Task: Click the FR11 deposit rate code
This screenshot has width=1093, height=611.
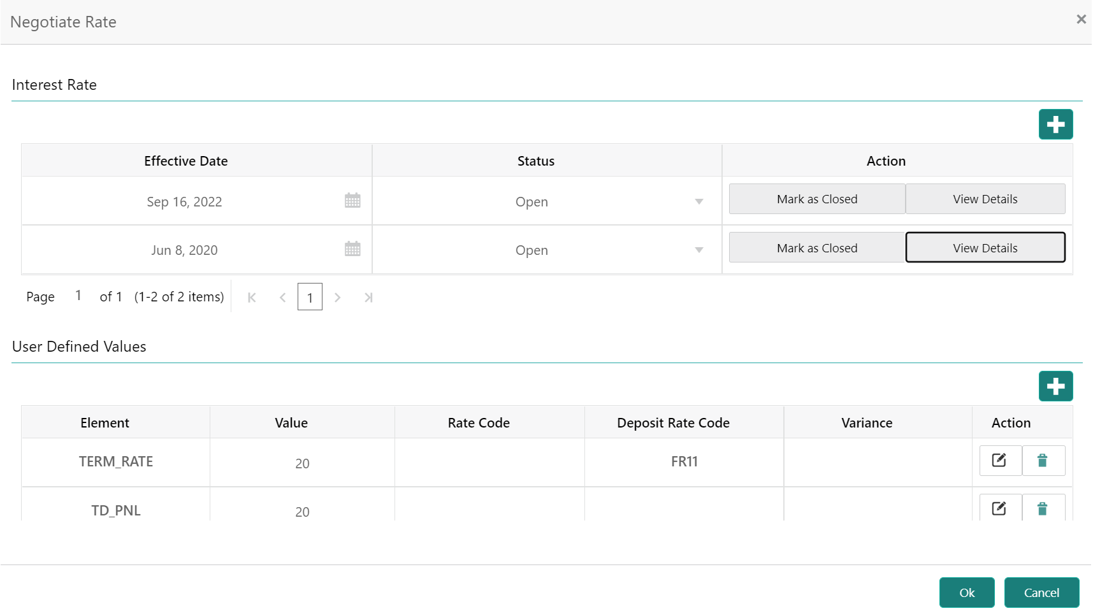Action: click(684, 462)
